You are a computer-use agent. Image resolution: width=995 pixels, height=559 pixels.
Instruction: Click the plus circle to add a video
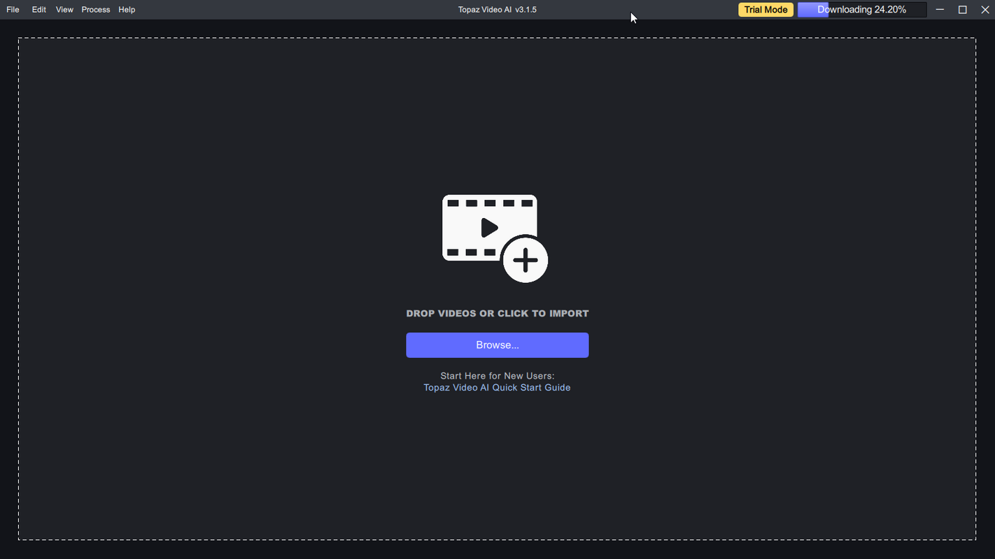coord(525,259)
